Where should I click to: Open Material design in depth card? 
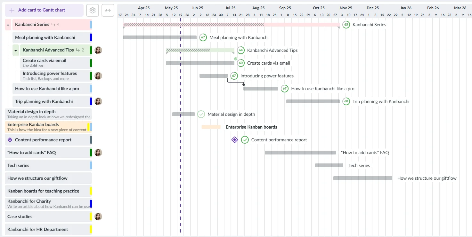pyautogui.click(x=48, y=114)
